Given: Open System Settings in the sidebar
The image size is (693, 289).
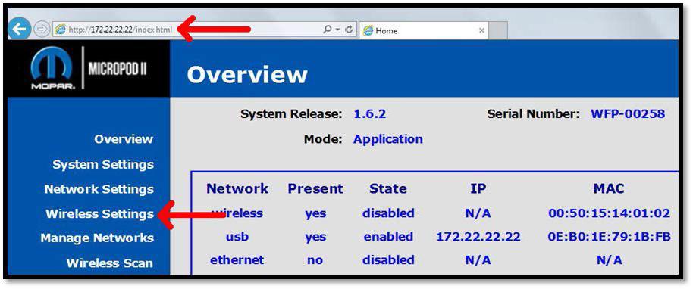Looking at the screenshot, I should 103,165.
